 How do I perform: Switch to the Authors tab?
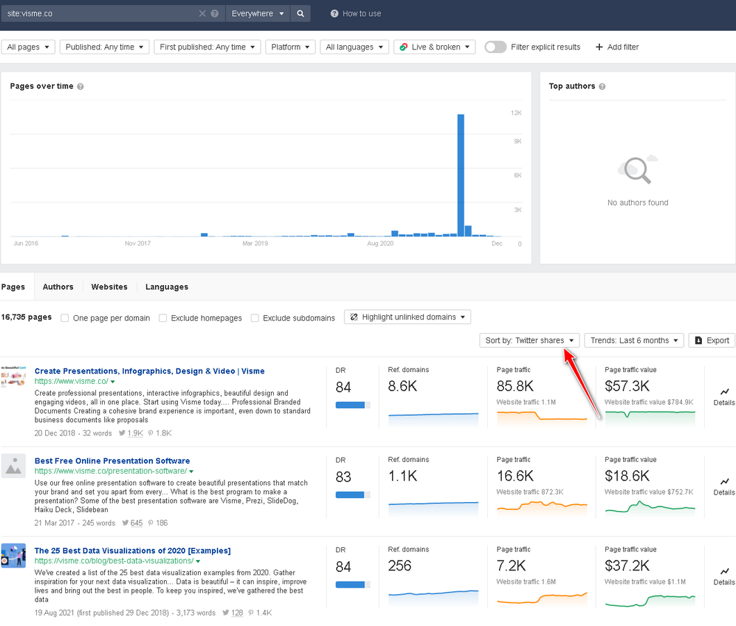click(58, 287)
